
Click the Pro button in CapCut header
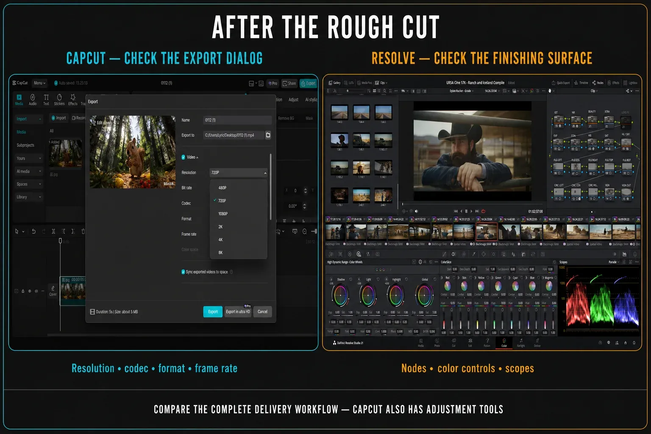click(x=272, y=83)
